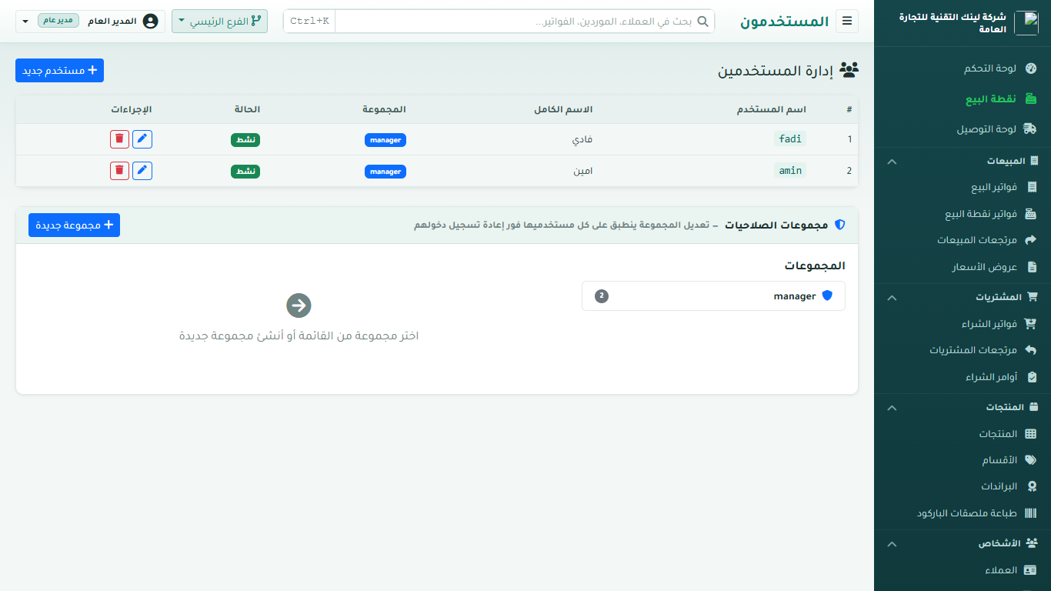Screen dimensions: 1051x591
Task: Collapse the الأشخاص sidebar section
Action: pyautogui.click(x=963, y=543)
